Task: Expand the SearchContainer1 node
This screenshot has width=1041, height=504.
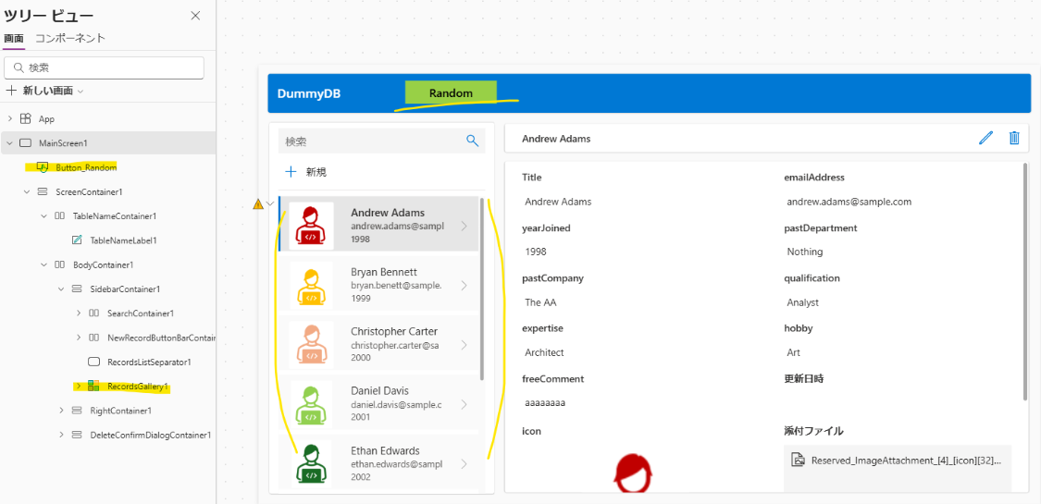Action: [79, 313]
